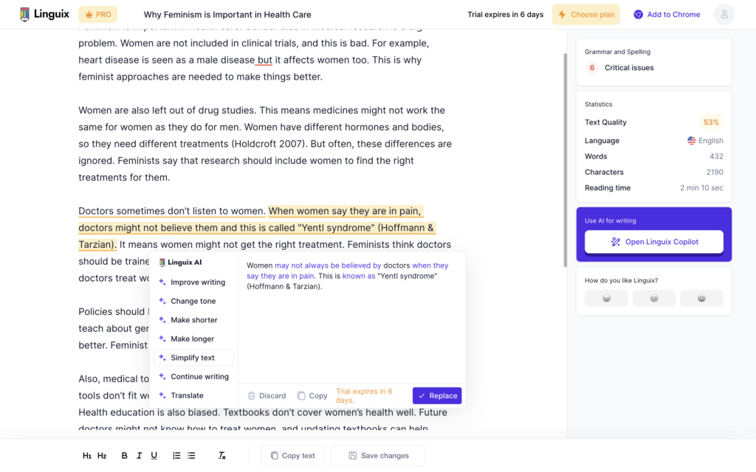
Task: Click the document title field
Action: (x=227, y=14)
